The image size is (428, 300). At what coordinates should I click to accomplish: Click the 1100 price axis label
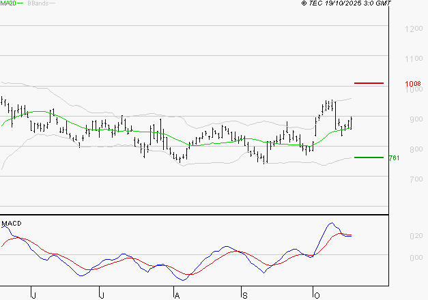point(414,59)
